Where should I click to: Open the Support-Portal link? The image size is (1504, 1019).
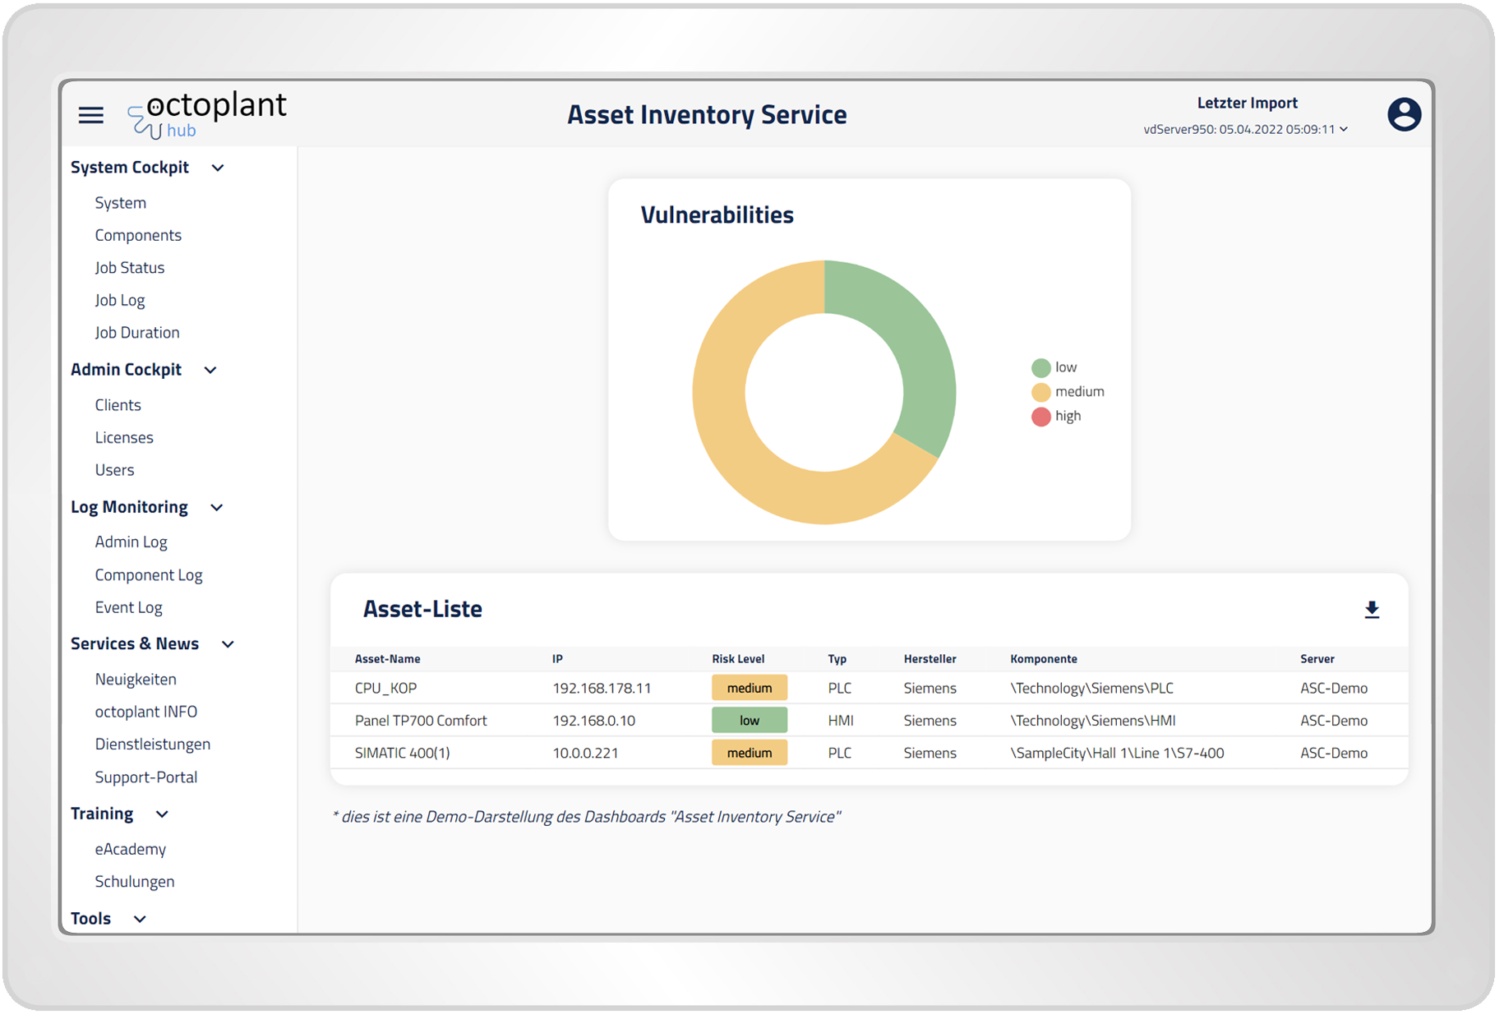pyautogui.click(x=145, y=777)
